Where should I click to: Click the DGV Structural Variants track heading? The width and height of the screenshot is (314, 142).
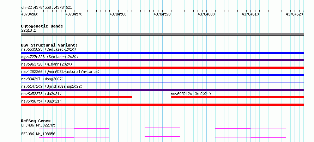(x=49, y=45)
